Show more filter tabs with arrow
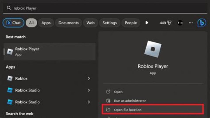Screen dimensions: 210x118 click(x=147, y=23)
